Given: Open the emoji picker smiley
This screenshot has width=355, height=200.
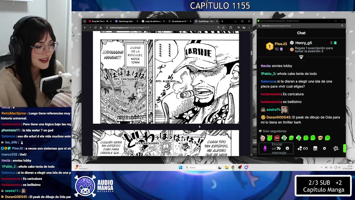Looking at the screenshot, I should coord(287,148).
